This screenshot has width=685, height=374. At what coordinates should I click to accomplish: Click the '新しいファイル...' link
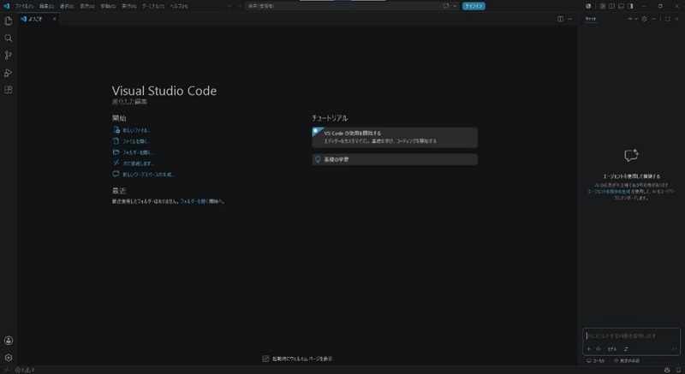click(x=136, y=130)
